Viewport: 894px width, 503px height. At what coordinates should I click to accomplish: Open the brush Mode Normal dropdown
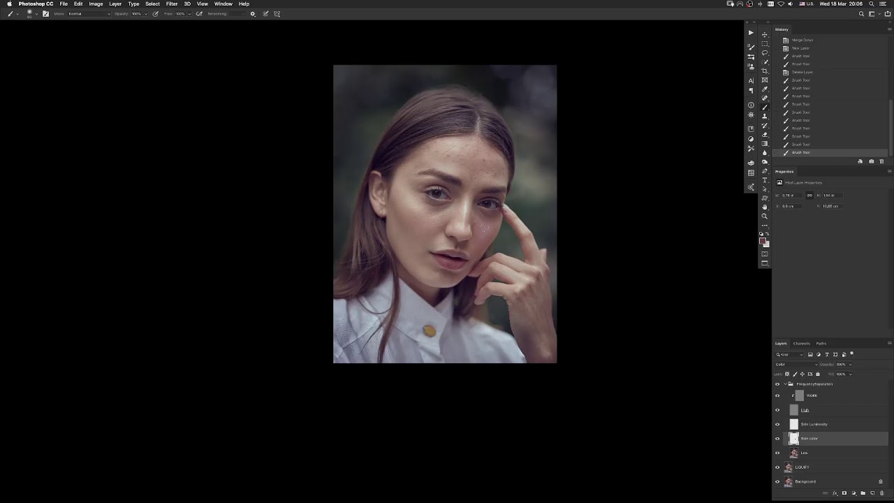click(89, 14)
